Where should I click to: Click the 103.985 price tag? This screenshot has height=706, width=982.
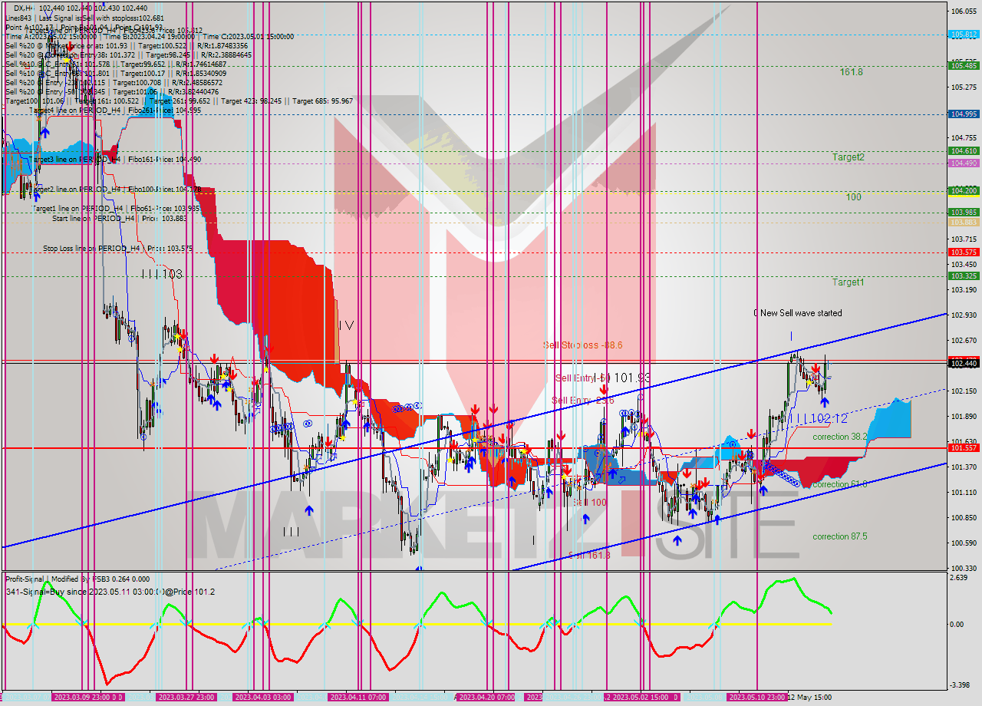(964, 212)
